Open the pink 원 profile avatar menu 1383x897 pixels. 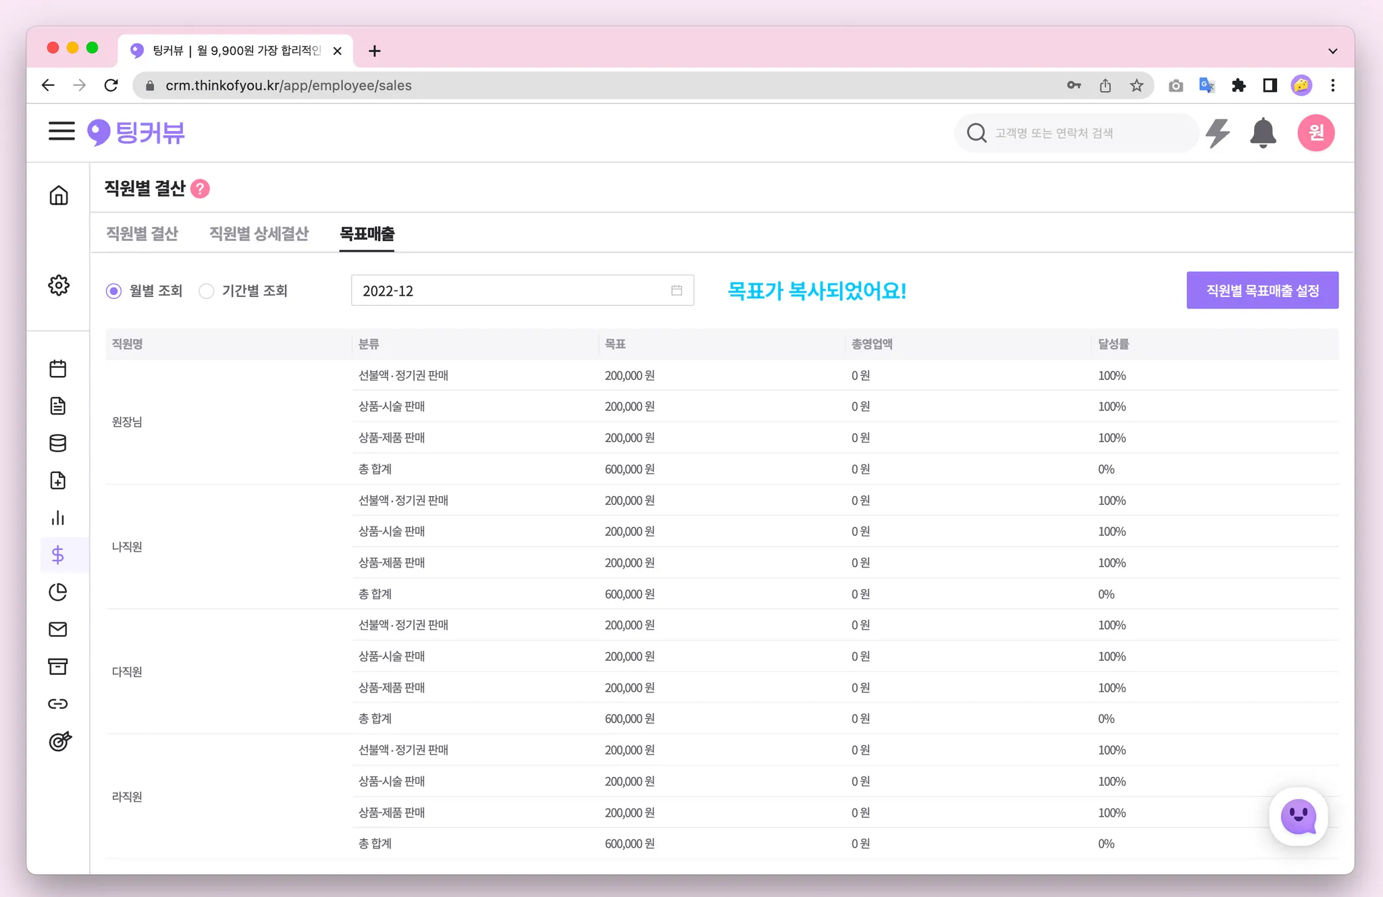click(x=1315, y=133)
